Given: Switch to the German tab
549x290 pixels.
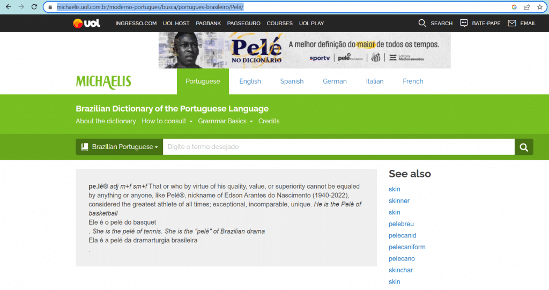Looking at the screenshot, I should coord(335,81).
